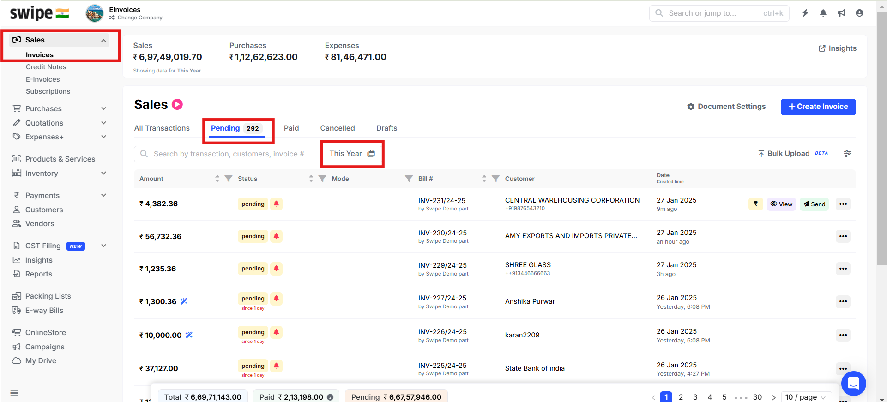Switch to All Transactions tab
This screenshot has width=887, height=402.
tap(162, 128)
